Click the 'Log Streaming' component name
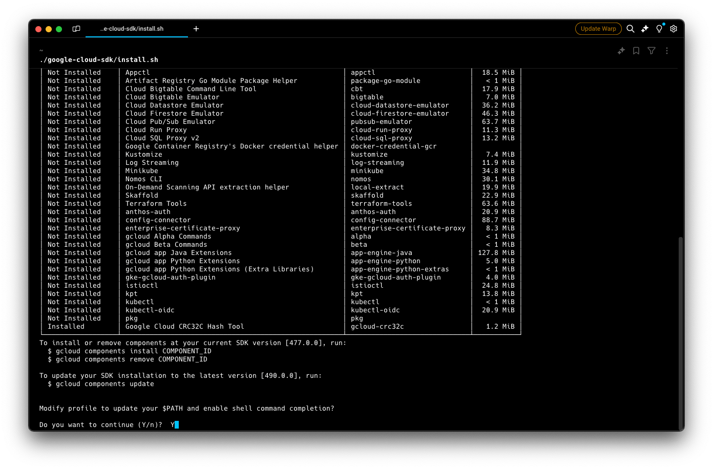The width and height of the screenshot is (713, 469). click(x=152, y=163)
